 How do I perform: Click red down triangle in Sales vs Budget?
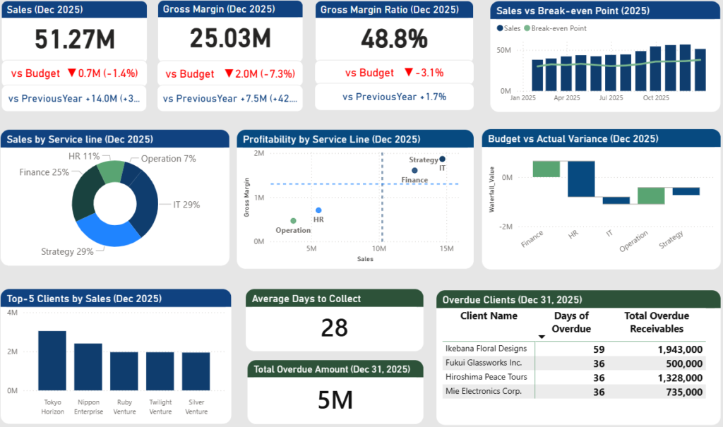click(71, 73)
